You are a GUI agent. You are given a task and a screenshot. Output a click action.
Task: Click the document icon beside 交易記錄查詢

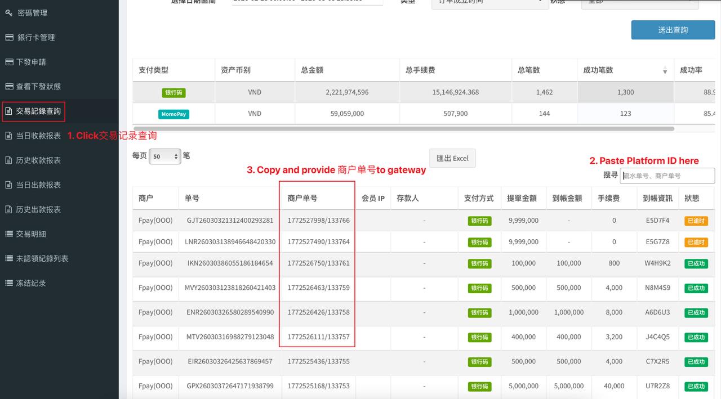click(8, 111)
